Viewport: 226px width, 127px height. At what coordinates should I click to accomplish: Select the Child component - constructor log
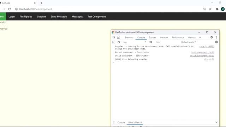(132, 56)
